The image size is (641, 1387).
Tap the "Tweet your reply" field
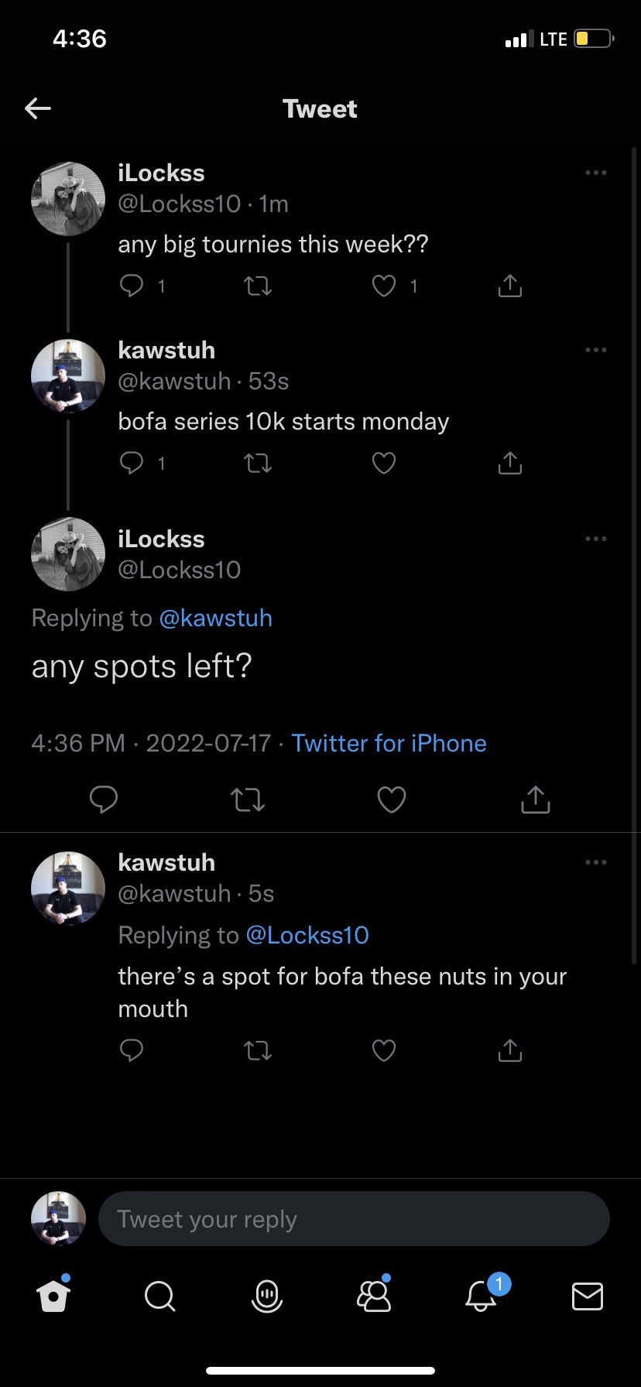(x=354, y=1219)
